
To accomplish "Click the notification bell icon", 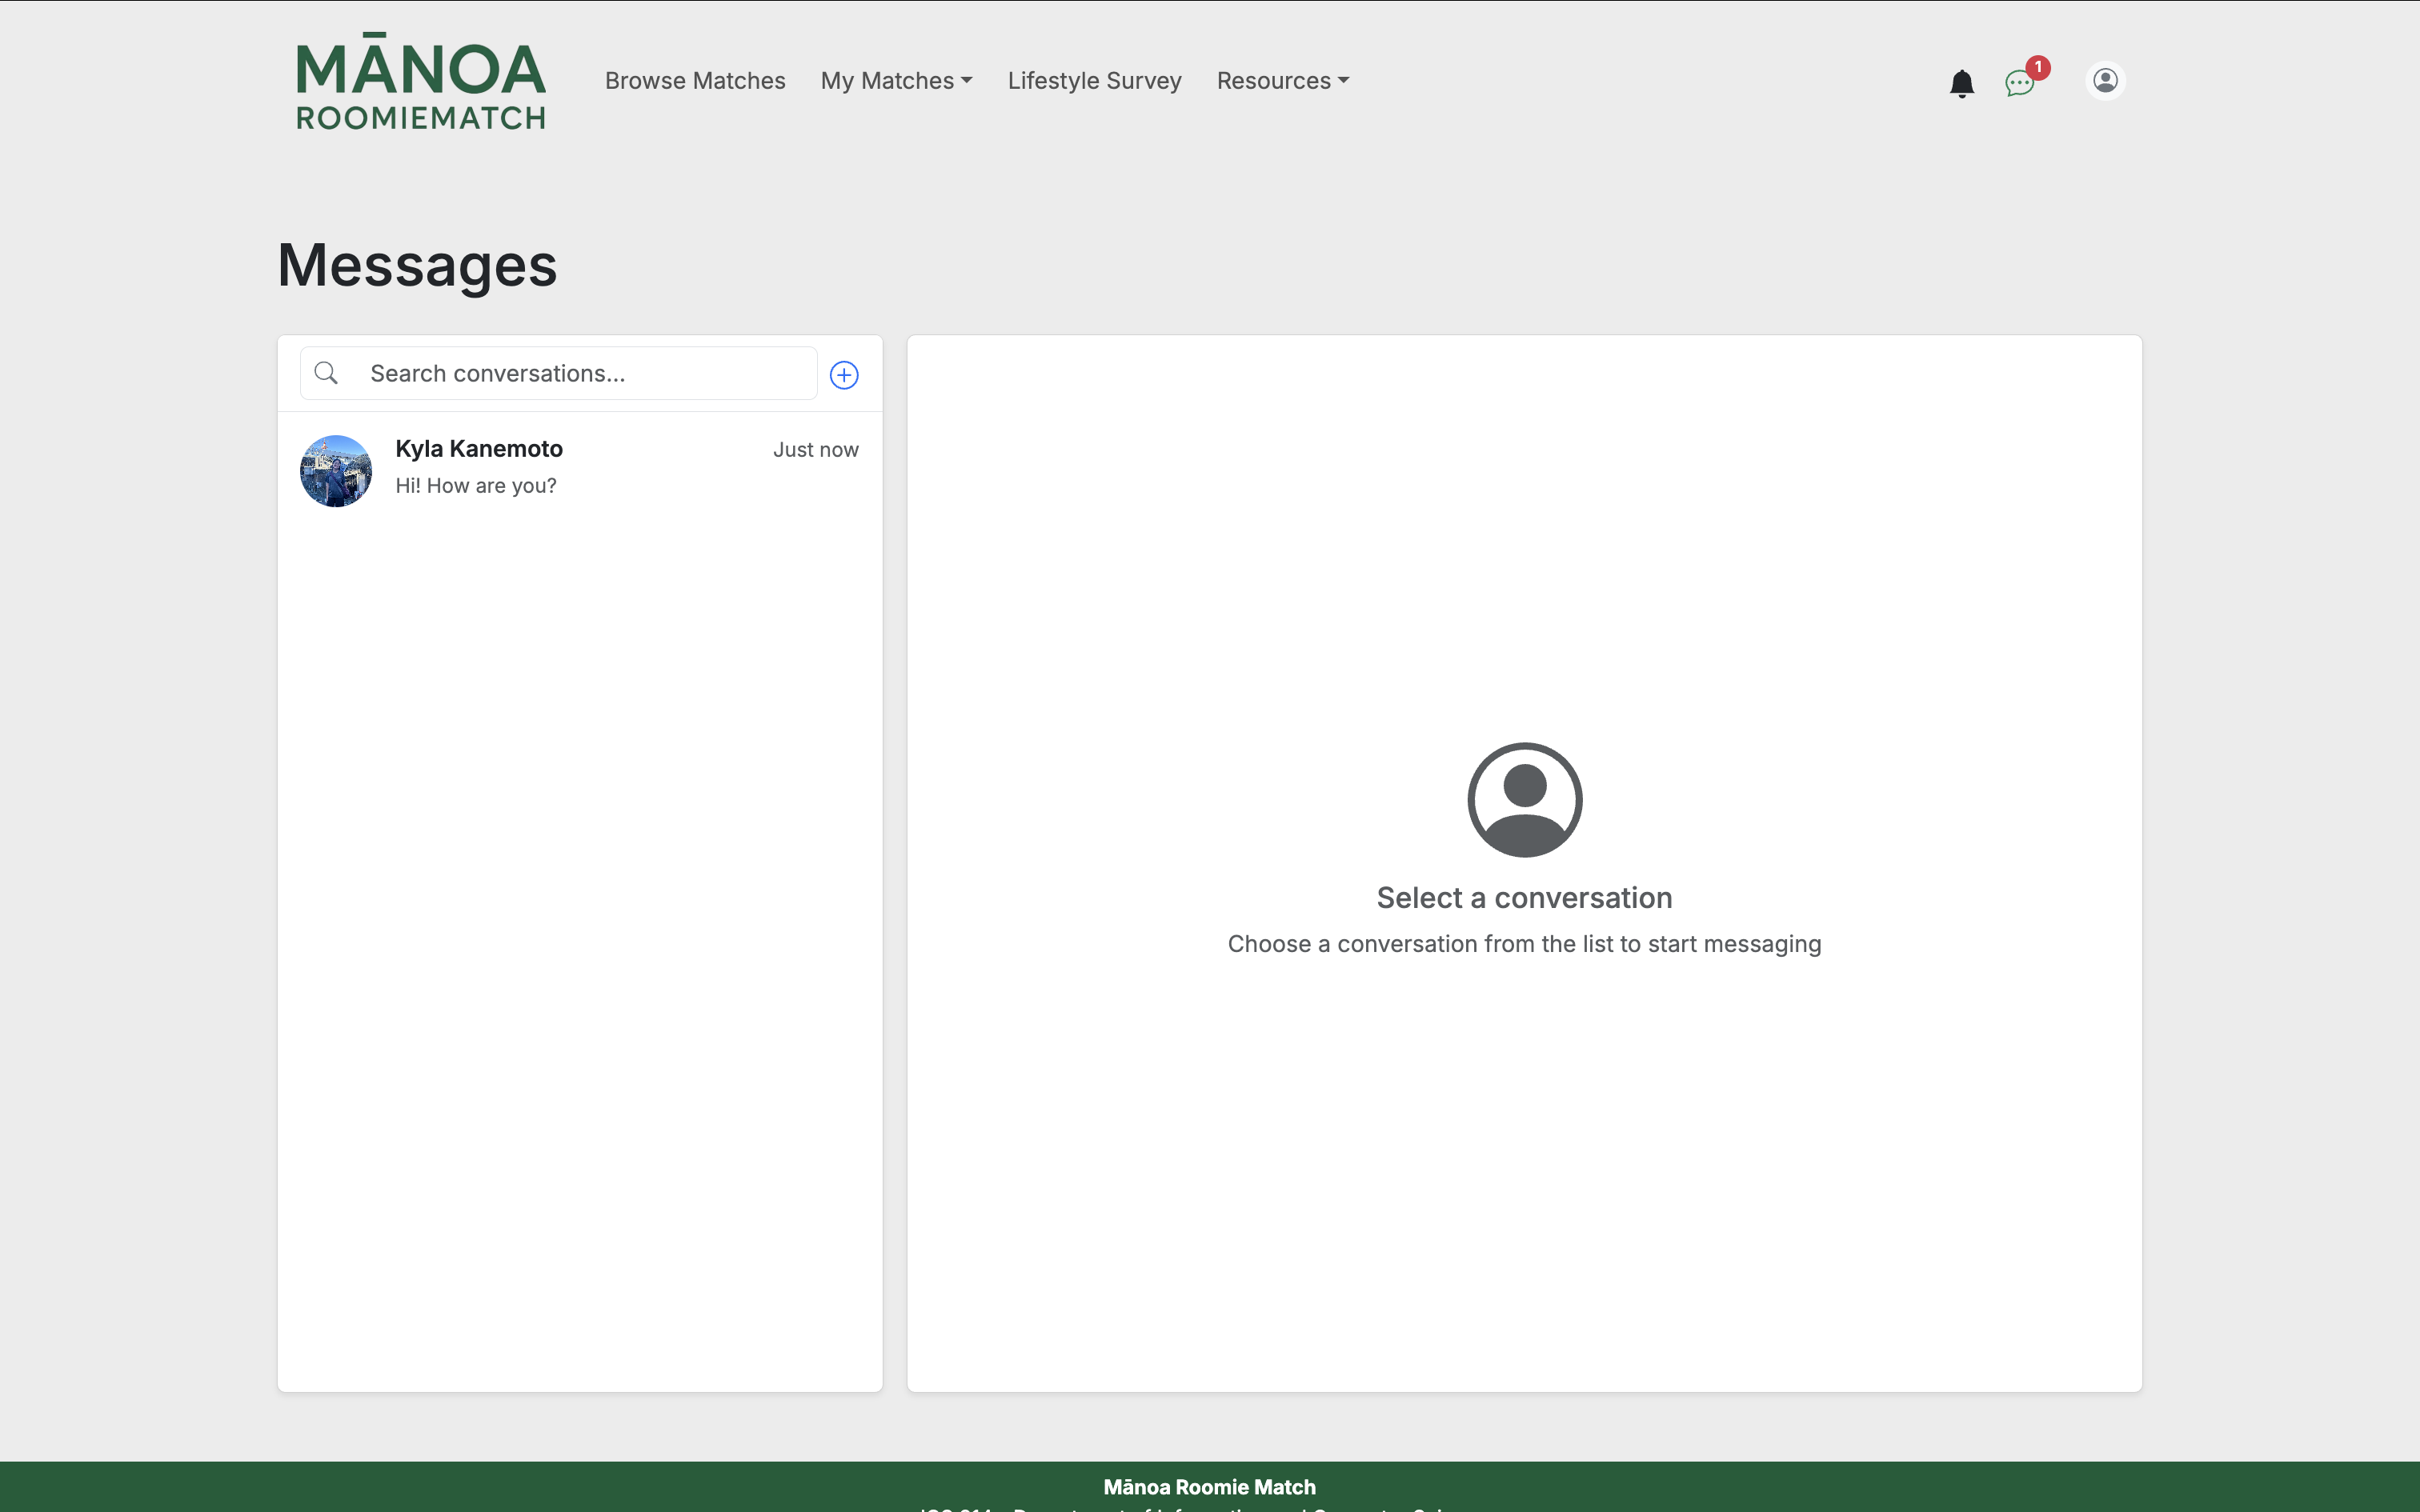I will coord(1961,83).
